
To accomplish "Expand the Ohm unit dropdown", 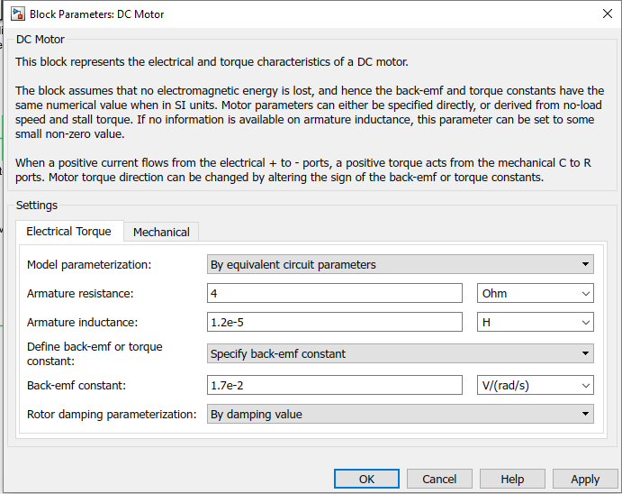I will pos(535,294).
